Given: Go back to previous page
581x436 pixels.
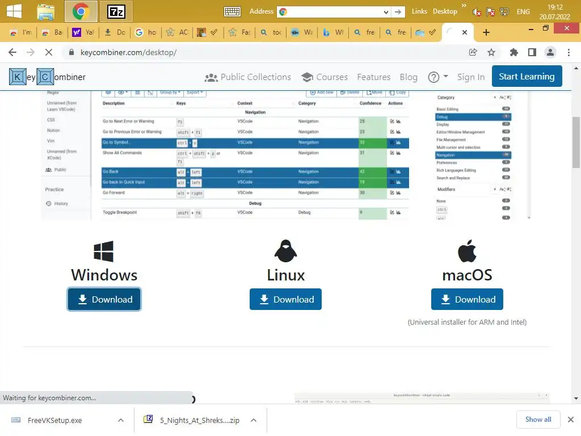Looking at the screenshot, I should pyautogui.click(x=12, y=52).
